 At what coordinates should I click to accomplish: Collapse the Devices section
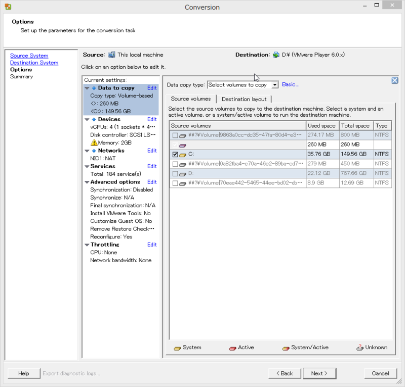(87, 119)
